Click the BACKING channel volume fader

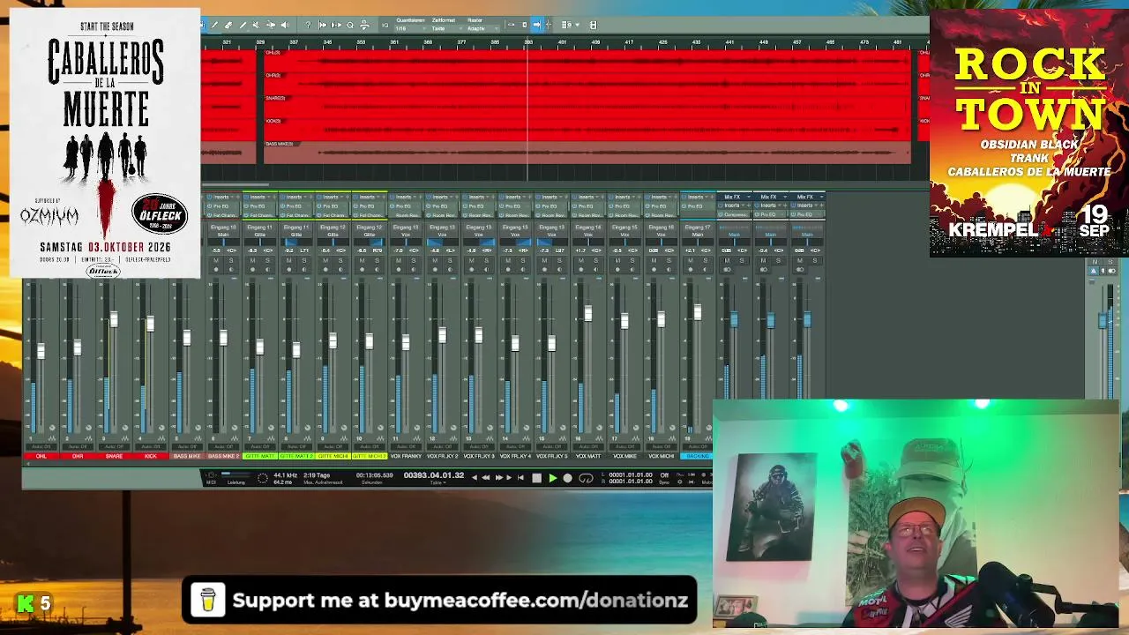point(697,311)
